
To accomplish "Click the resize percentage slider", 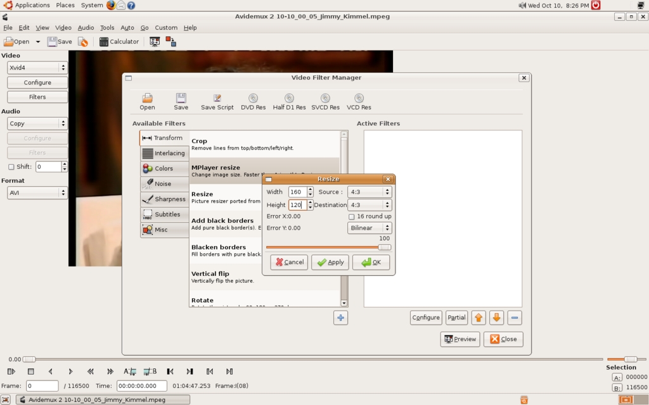I will 328,247.
